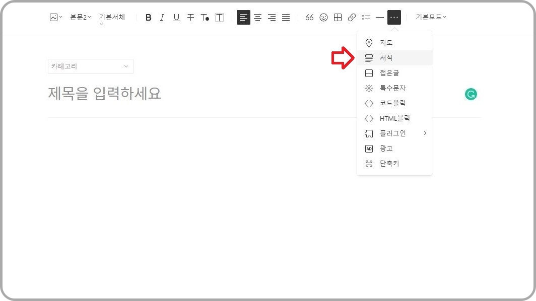
Task: Open the 기본서체 font dropdown
Action: coord(111,17)
